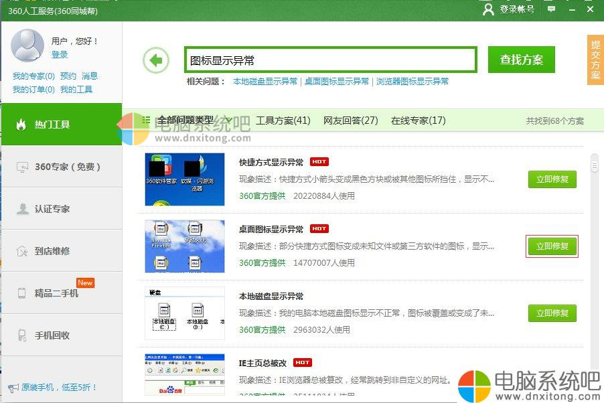Open thumbnail for 本地磁盘显示异常 result
The width and height of the screenshot is (604, 403).
click(185, 313)
